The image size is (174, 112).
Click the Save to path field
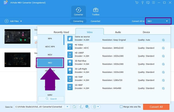pos(39,107)
